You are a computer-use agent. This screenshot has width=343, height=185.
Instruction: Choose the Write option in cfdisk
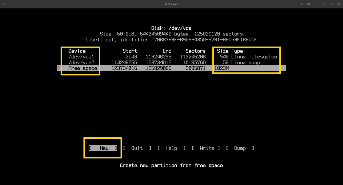(206, 148)
